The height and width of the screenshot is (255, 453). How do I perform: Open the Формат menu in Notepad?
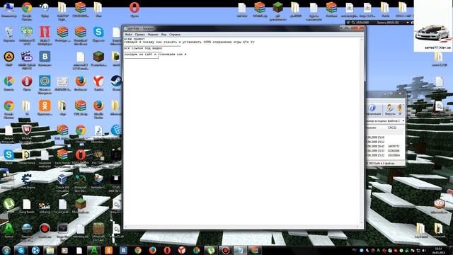pos(153,35)
